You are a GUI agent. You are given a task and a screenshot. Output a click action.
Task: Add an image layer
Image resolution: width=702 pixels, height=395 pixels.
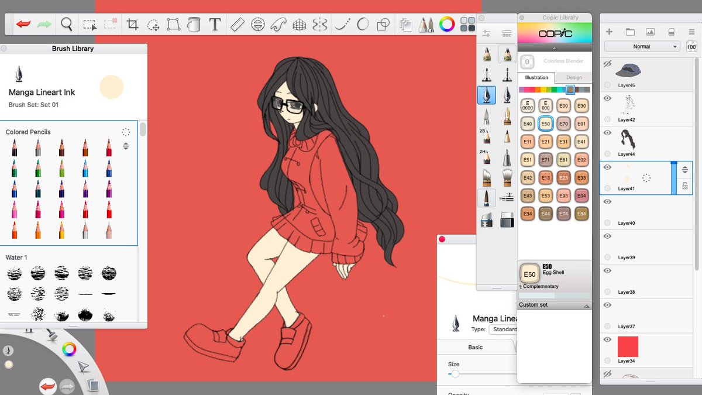(x=650, y=32)
